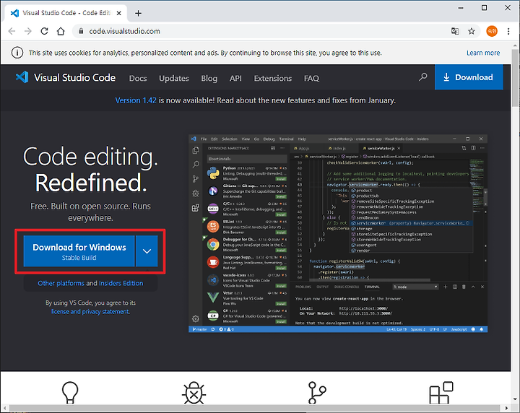Open the Docs nav item
This screenshot has height=413, width=520.
(138, 78)
